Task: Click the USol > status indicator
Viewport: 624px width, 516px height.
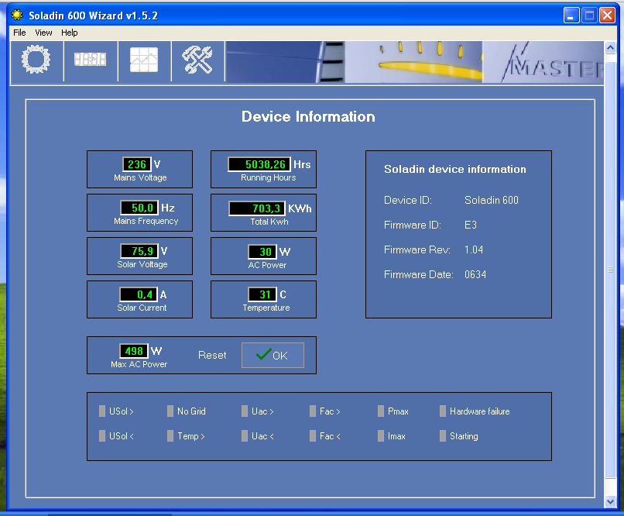Action: 102,411
